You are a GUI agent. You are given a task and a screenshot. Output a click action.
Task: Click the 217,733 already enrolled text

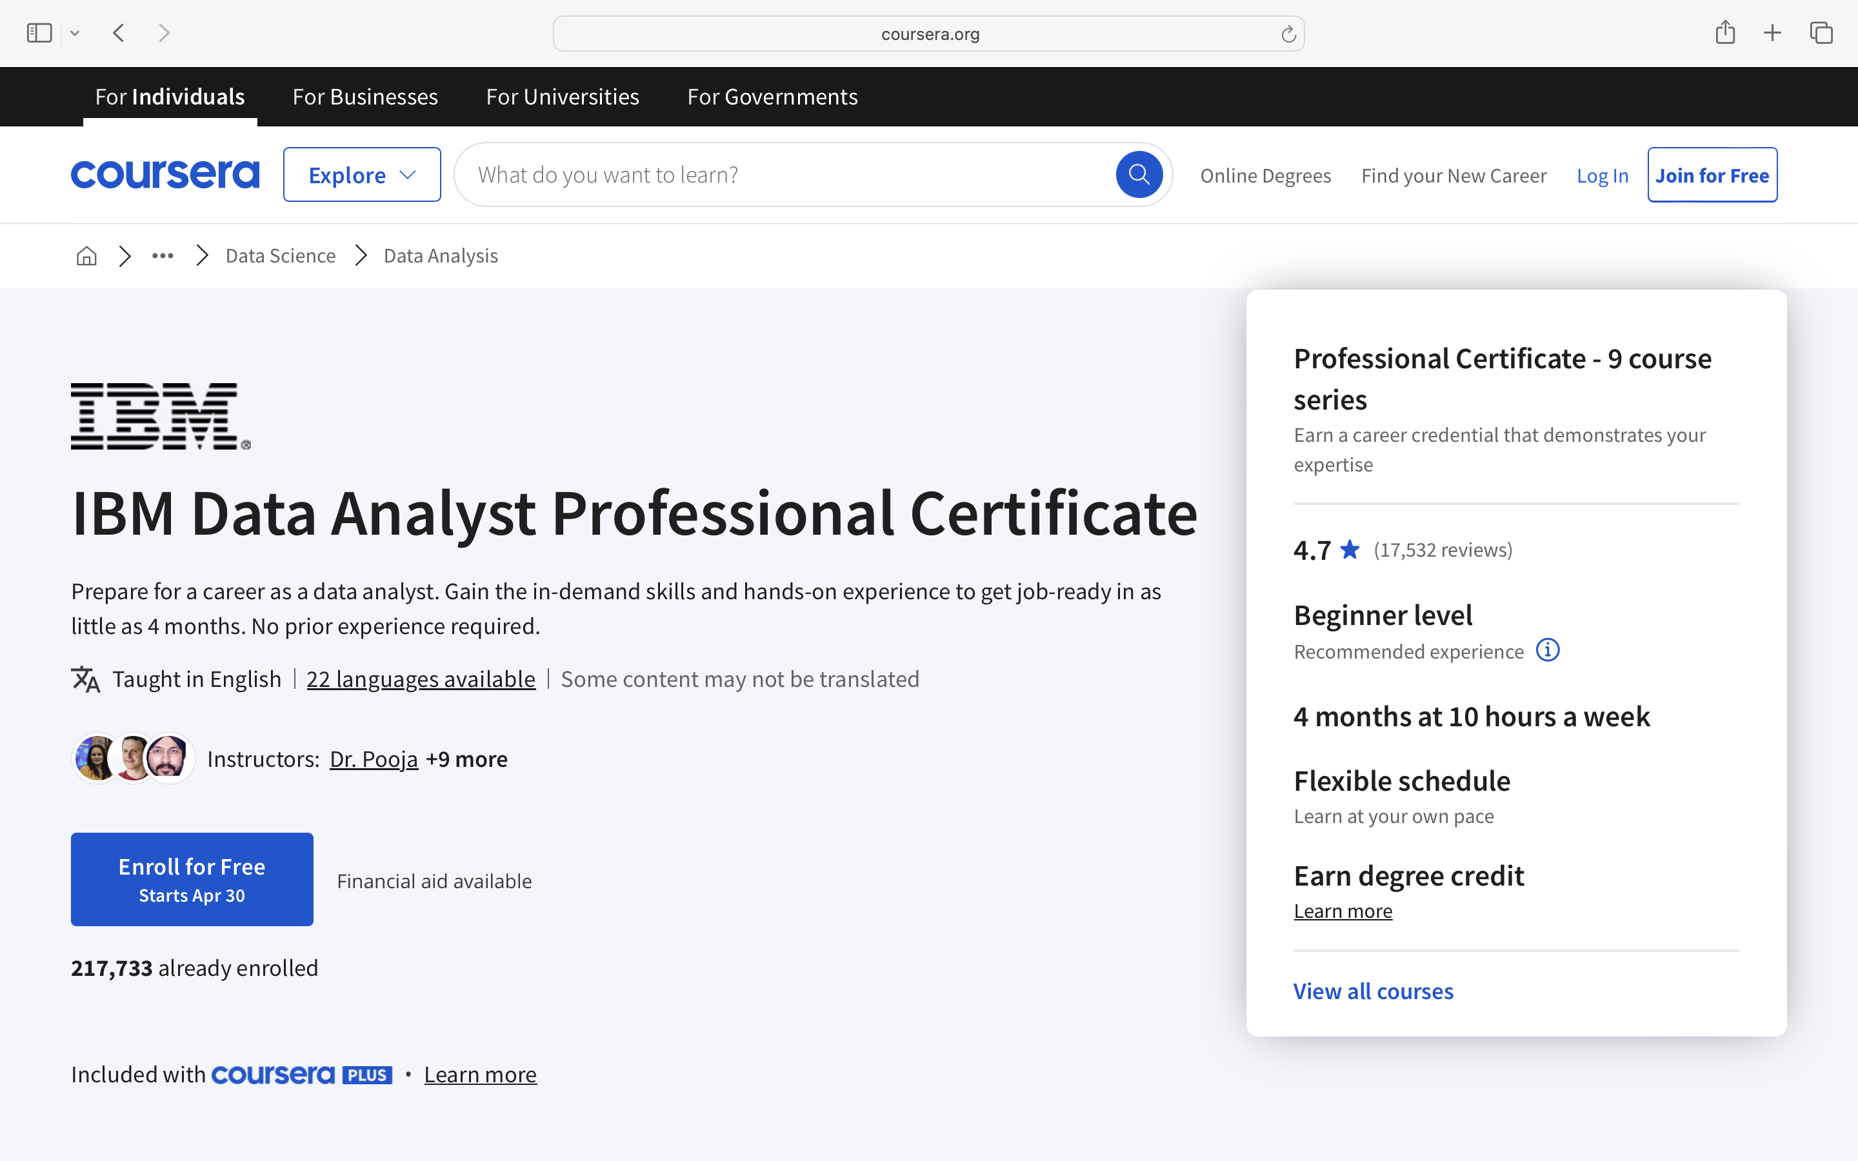194,967
